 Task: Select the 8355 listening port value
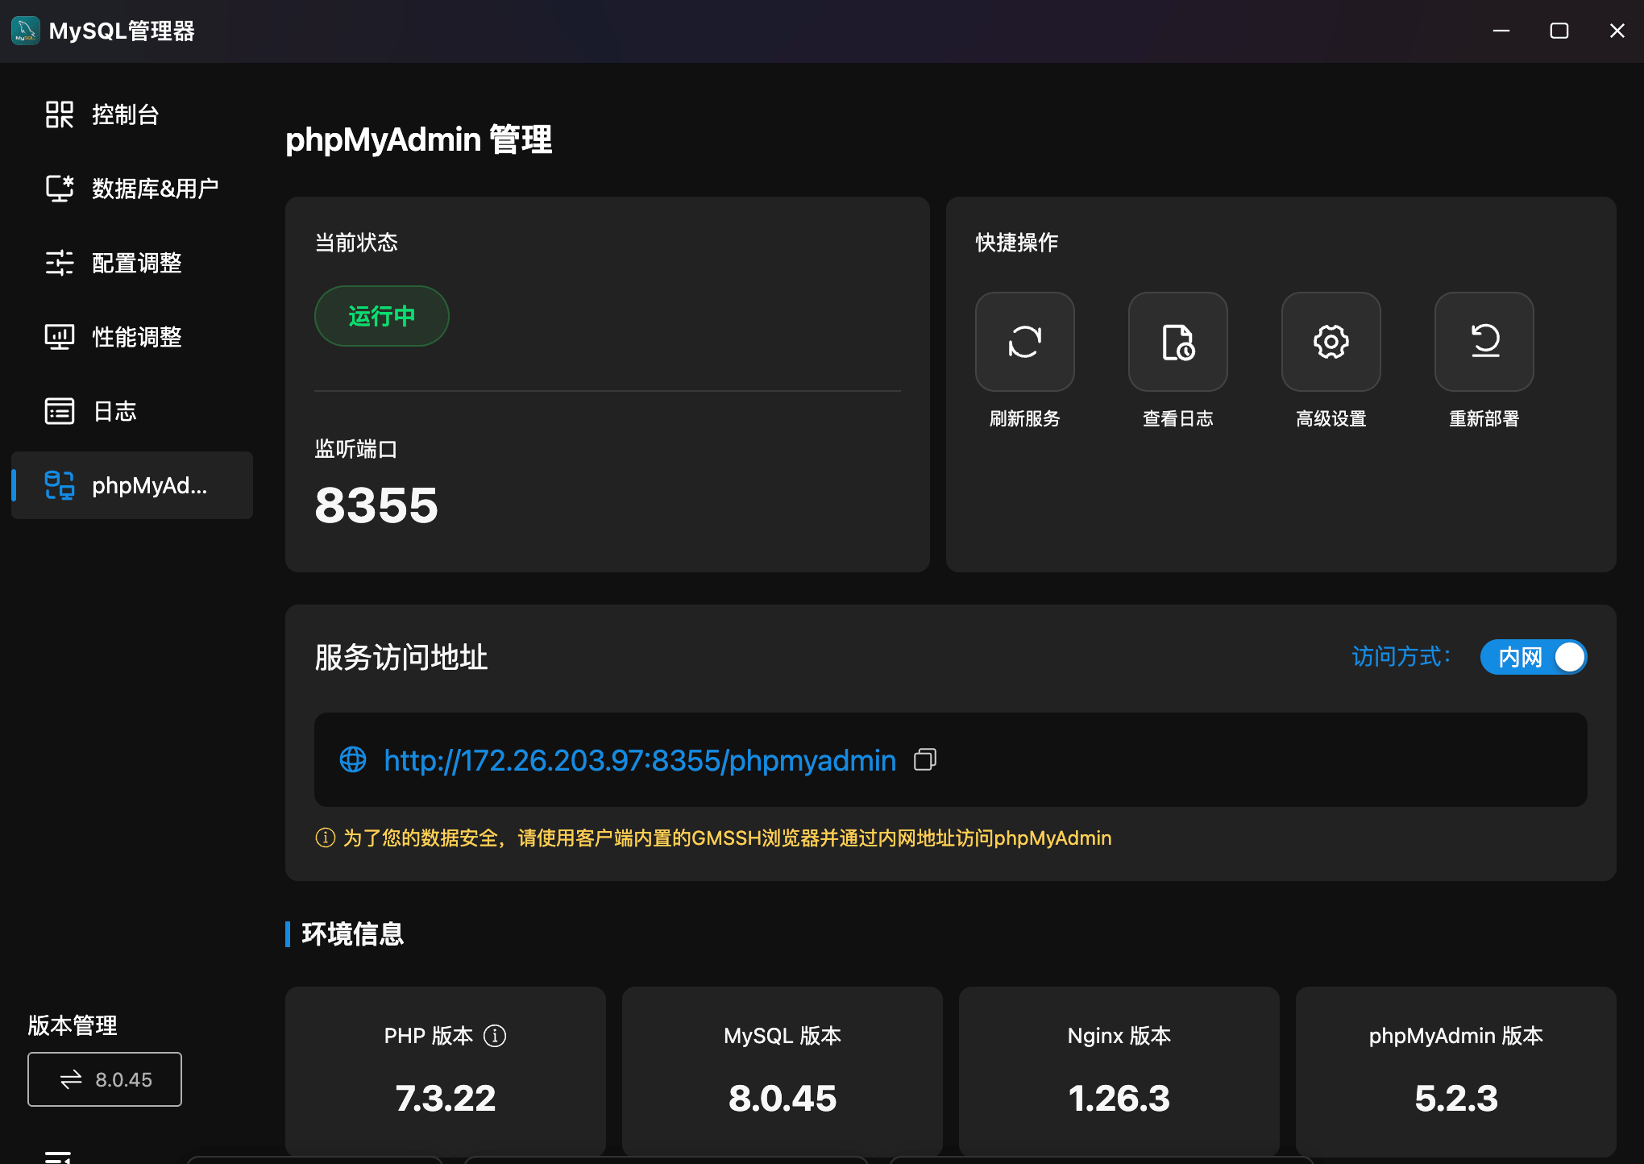[376, 505]
